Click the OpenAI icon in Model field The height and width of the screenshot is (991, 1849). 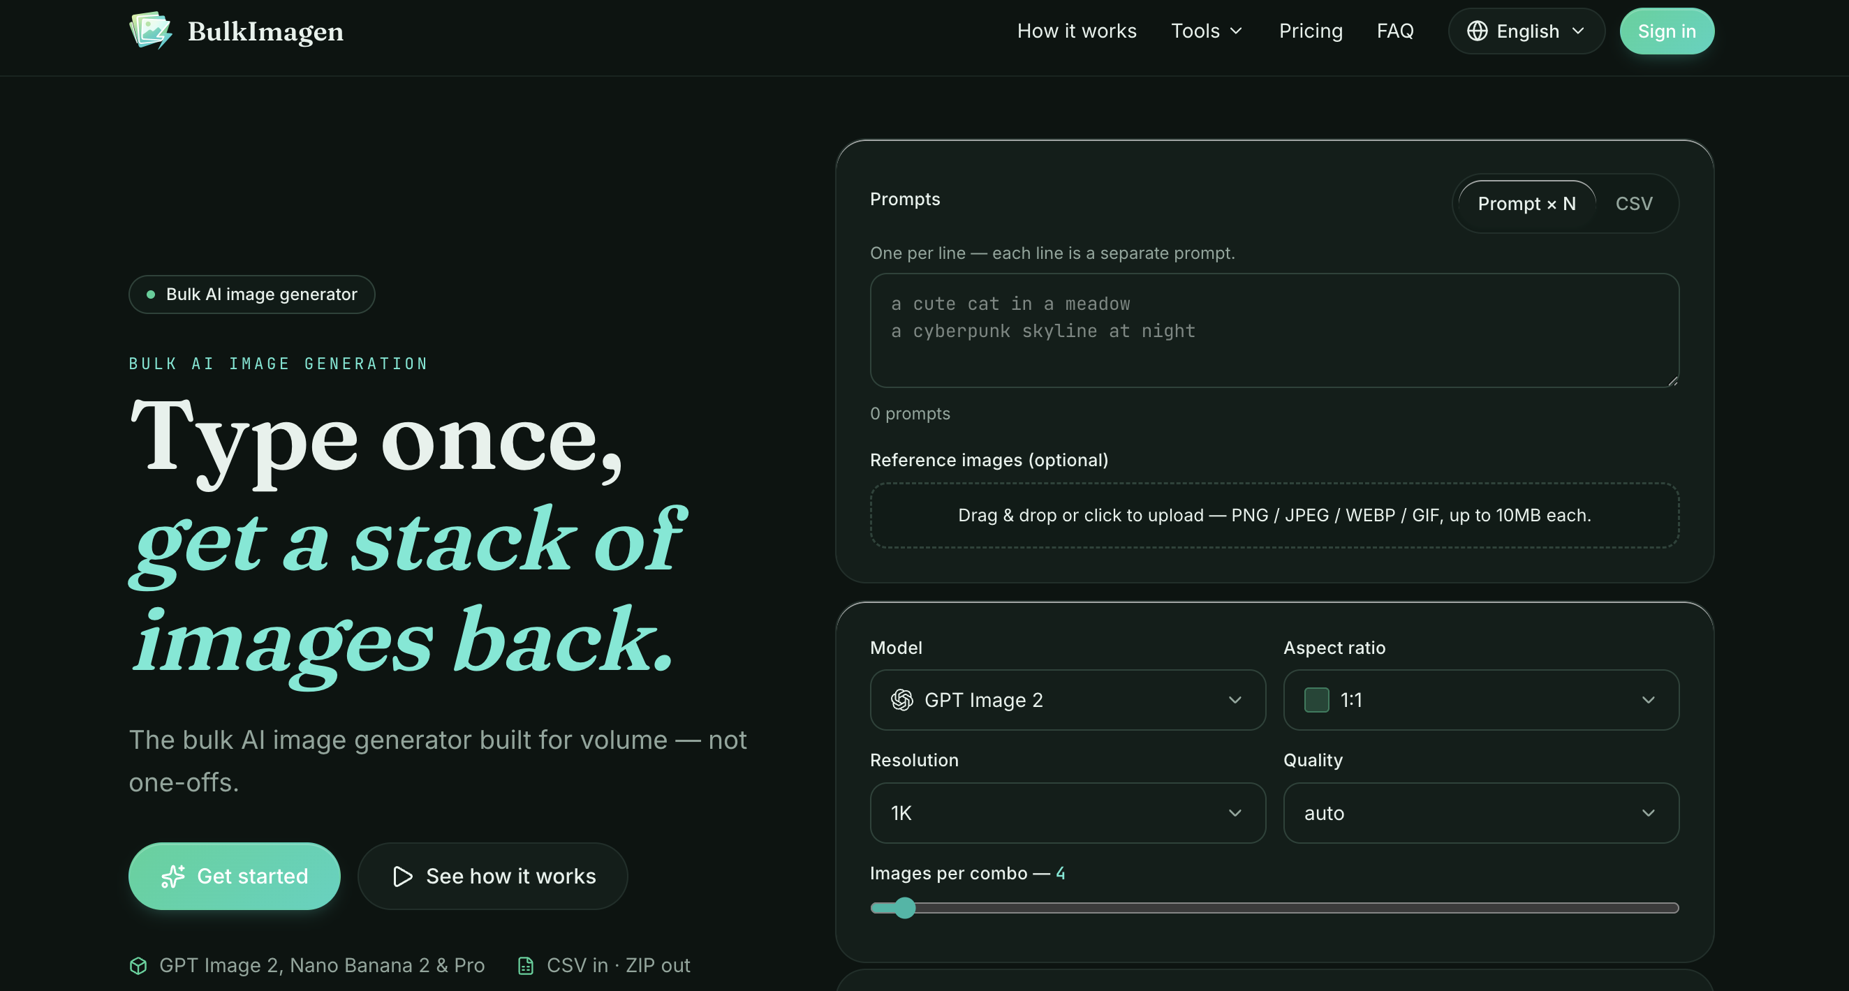point(901,700)
